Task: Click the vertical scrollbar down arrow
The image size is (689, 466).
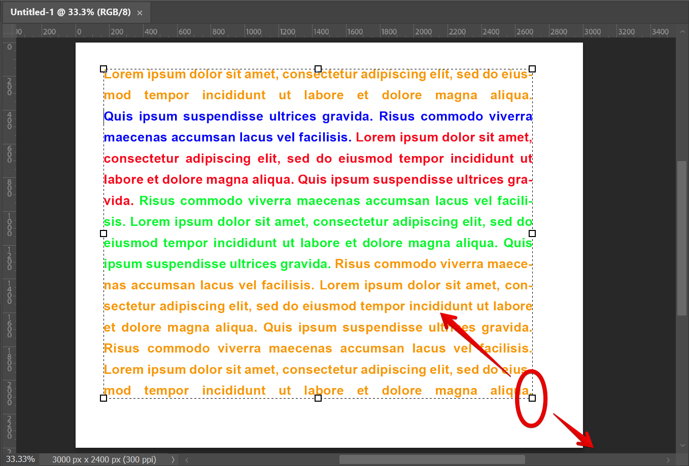Action: [x=682, y=445]
